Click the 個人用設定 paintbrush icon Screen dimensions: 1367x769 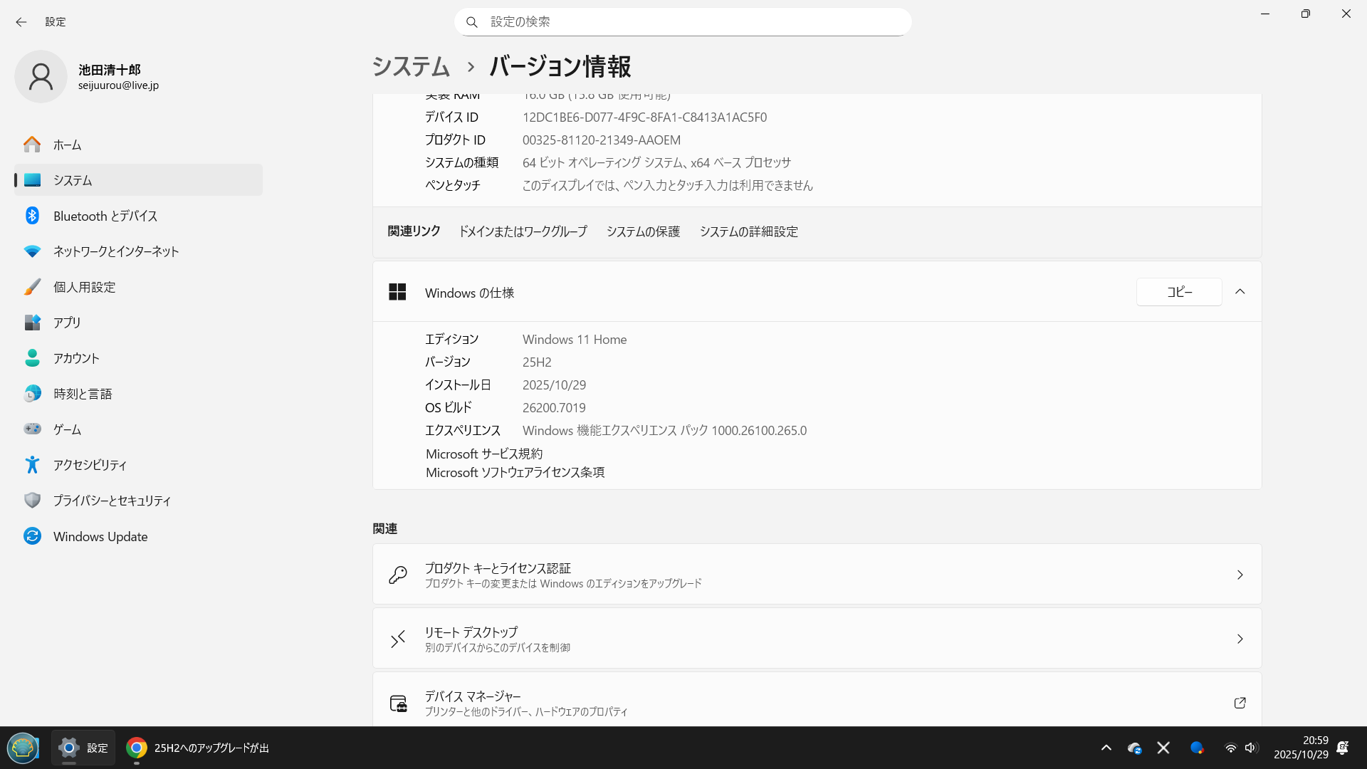click(x=32, y=287)
